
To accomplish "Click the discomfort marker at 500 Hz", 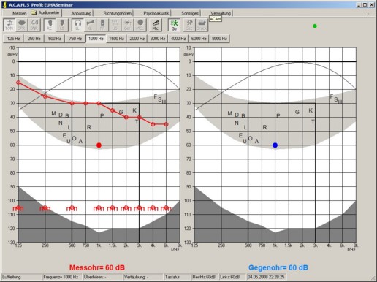I will 72,208.
